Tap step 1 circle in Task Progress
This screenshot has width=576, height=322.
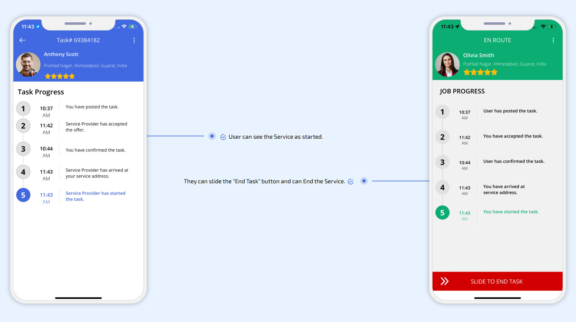[x=23, y=108]
